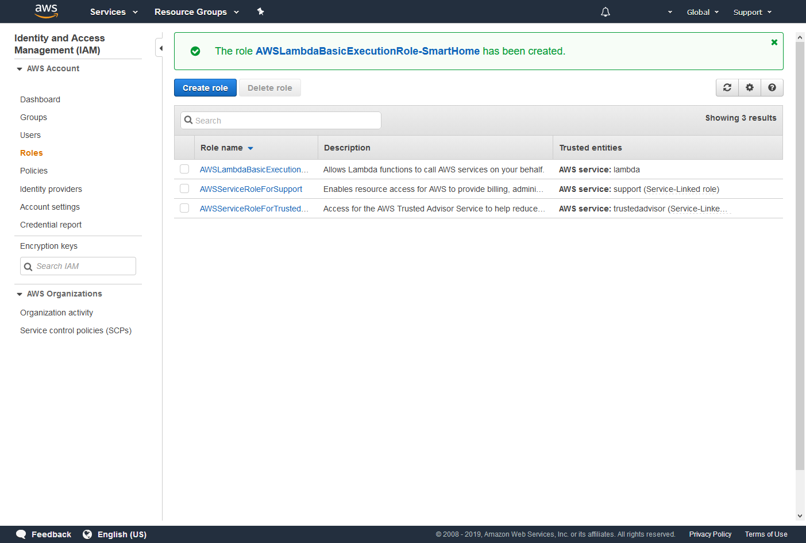Open the notifications bell
Viewport: 806px width, 543px height.
(606, 12)
